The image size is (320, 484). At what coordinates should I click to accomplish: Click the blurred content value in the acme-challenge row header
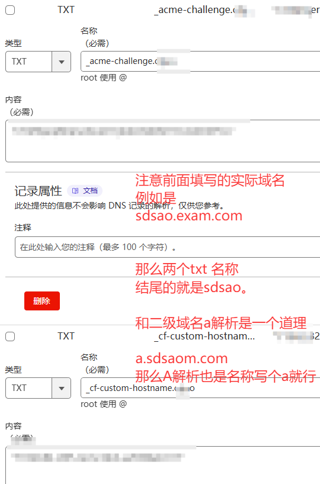click(x=296, y=11)
